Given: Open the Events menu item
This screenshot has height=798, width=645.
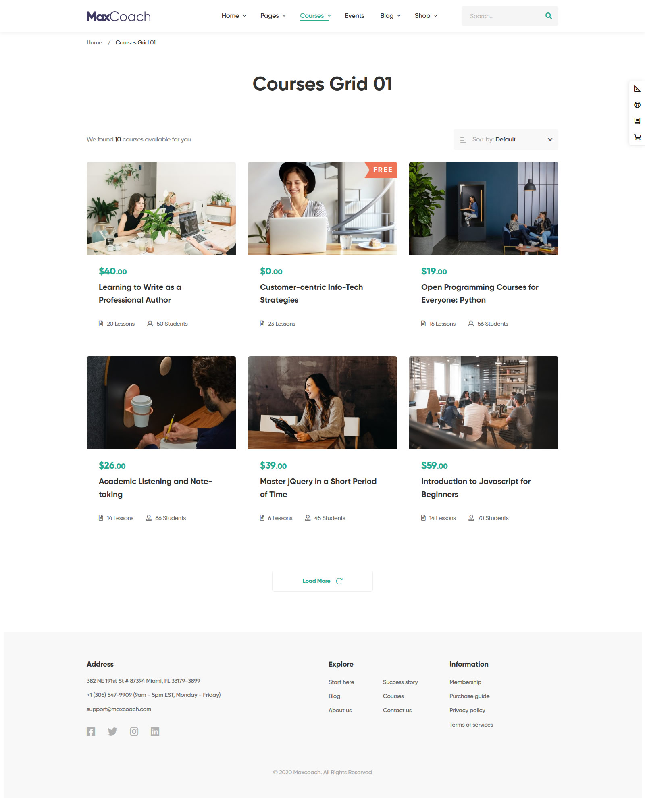Looking at the screenshot, I should 354,16.
